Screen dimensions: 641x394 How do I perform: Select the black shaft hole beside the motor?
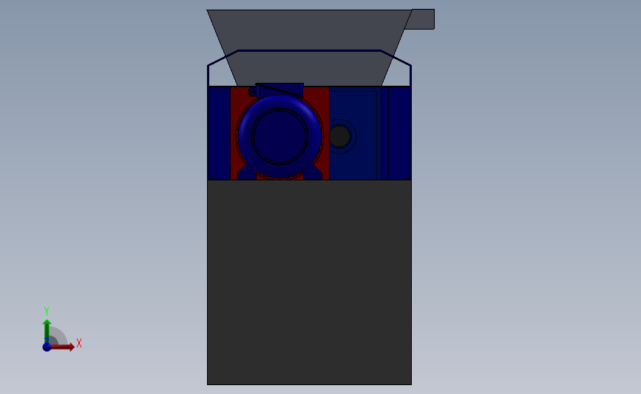click(339, 136)
